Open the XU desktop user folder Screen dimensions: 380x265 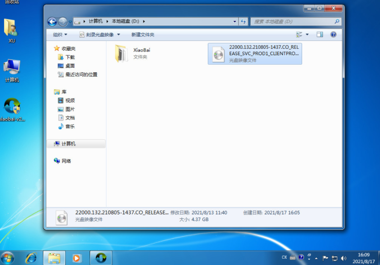[x=11, y=30]
